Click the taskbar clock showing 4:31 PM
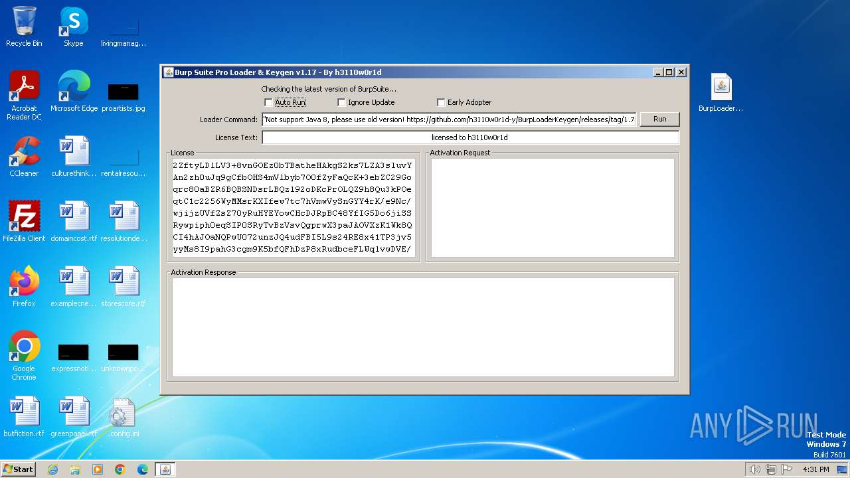 click(815, 469)
